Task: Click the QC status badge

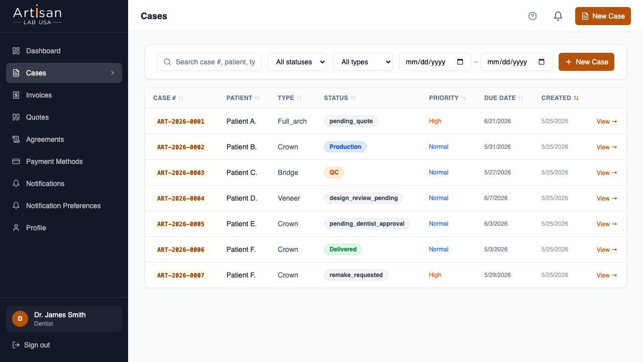Action: [x=334, y=172]
